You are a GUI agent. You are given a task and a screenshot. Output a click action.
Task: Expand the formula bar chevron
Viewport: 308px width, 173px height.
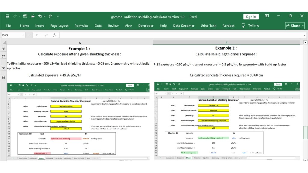click(x=305, y=35)
